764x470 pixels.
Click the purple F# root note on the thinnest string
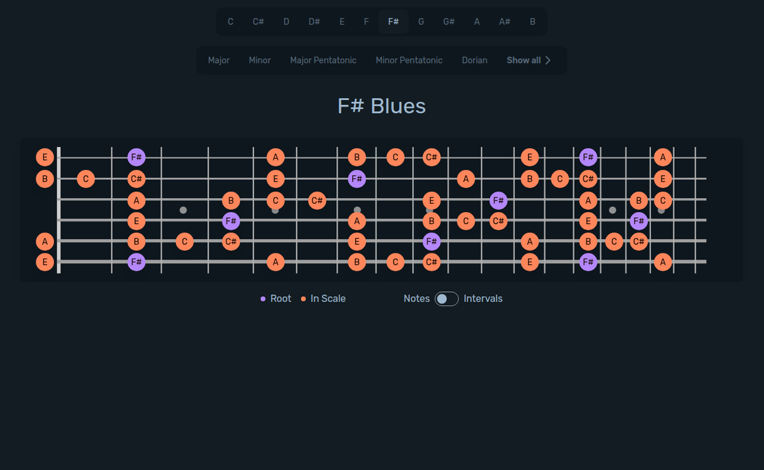(136, 157)
